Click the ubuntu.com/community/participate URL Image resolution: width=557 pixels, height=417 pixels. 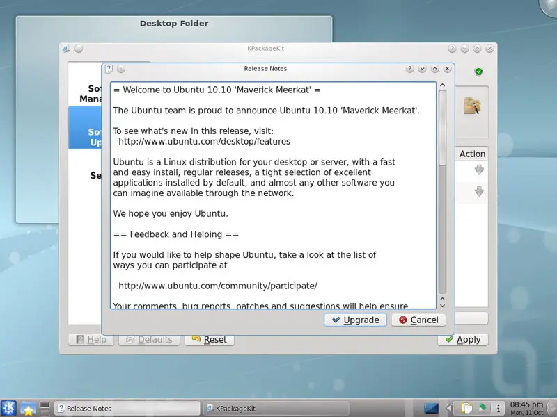[218, 286]
